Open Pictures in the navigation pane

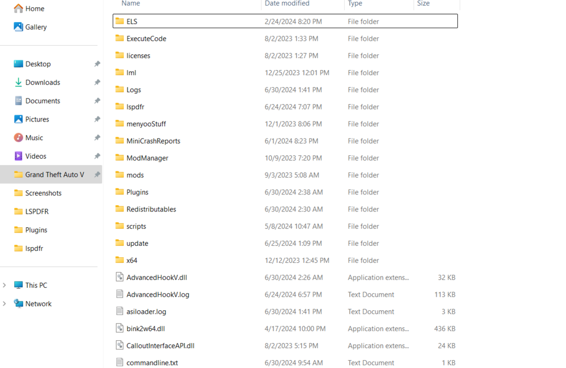(x=37, y=119)
